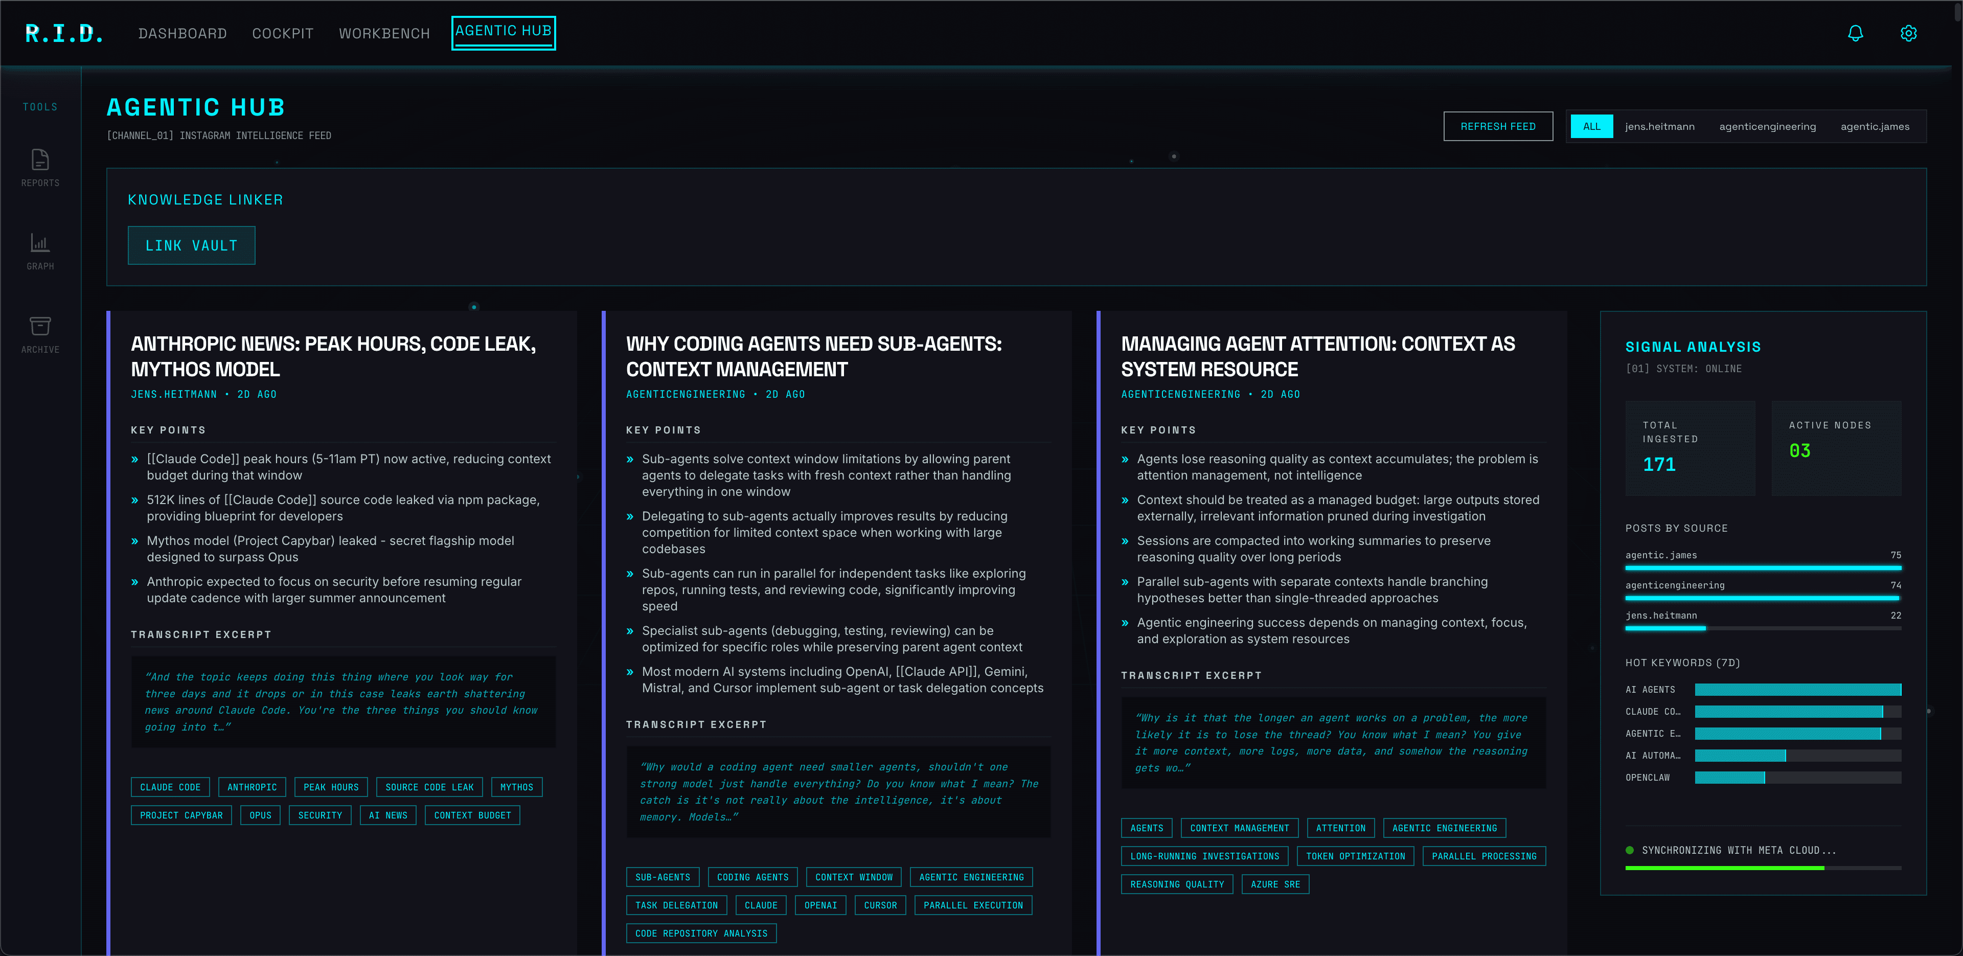Click the R.I.D. logo

(x=64, y=33)
